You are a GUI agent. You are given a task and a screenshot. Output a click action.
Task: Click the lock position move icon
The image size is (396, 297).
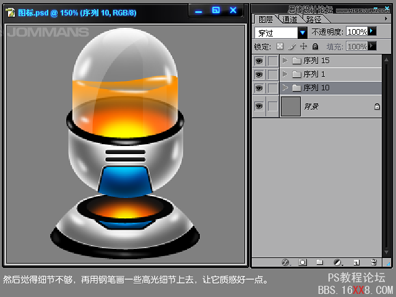point(303,46)
